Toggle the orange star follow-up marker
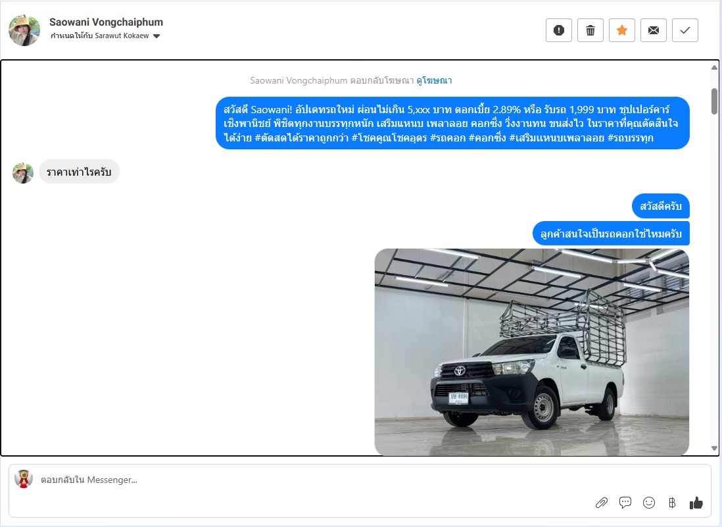 [622, 30]
